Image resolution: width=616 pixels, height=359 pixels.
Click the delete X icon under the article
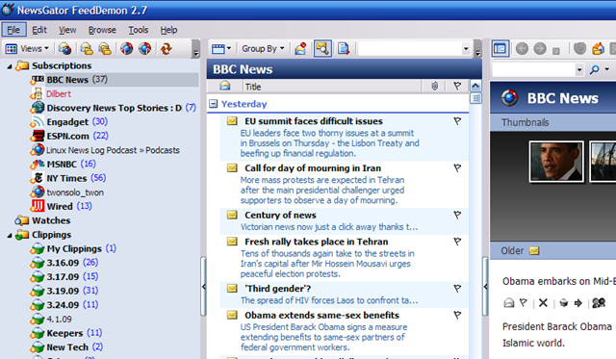pos(543,303)
